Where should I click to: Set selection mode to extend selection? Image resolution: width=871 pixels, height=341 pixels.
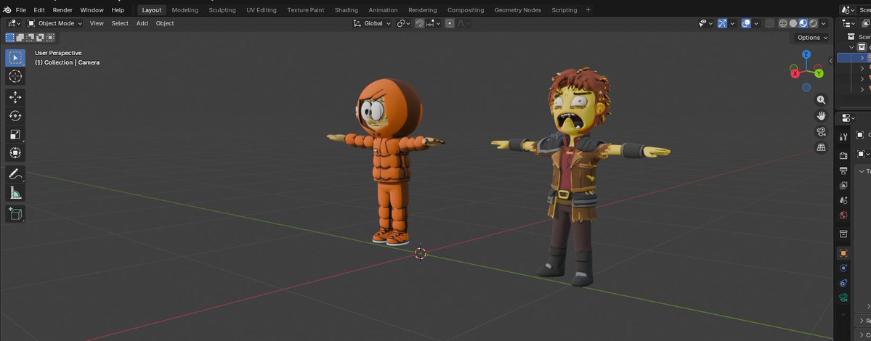tap(20, 38)
